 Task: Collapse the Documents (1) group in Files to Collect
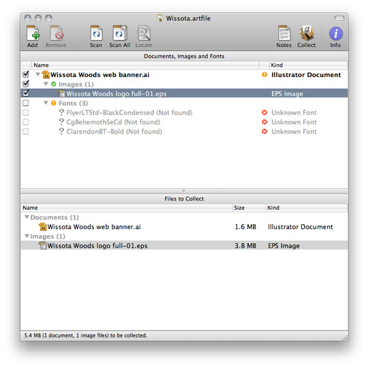(x=27, y=217)
